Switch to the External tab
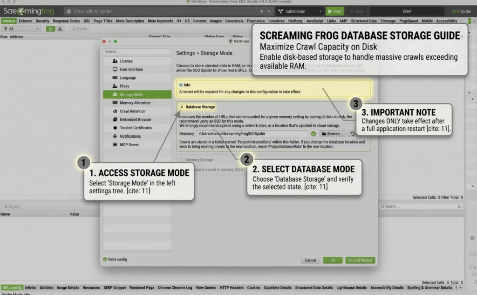This screenshot has width=477, height=295. coord(25,21)
